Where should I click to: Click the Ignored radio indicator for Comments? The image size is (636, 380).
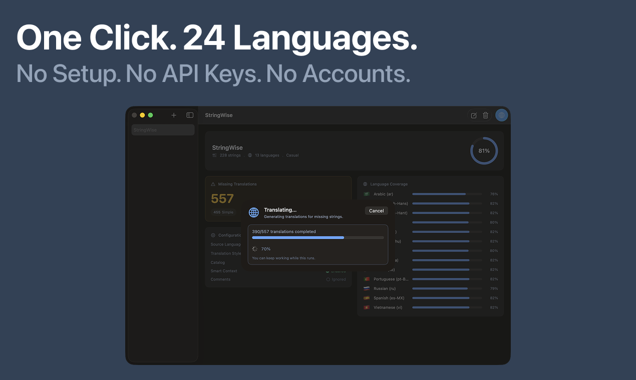click(x=328, y=279)
